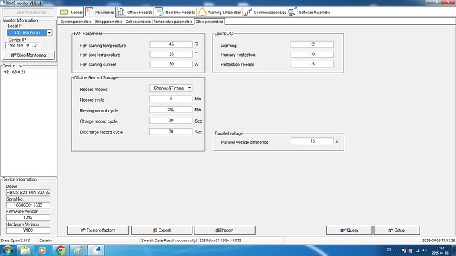The image size is (456, 256).
Task: Click Query button
Action: [350, 230]
